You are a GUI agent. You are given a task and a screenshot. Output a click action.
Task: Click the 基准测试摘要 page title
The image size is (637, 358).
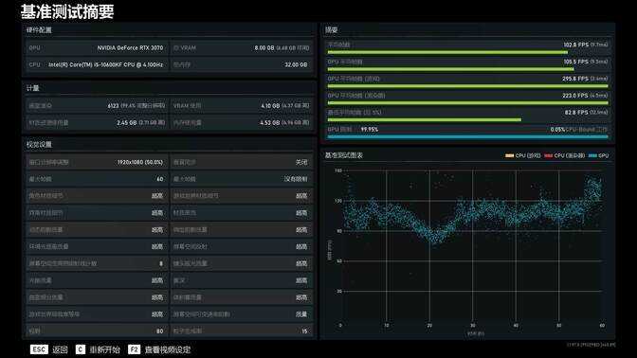pos(67,11)
